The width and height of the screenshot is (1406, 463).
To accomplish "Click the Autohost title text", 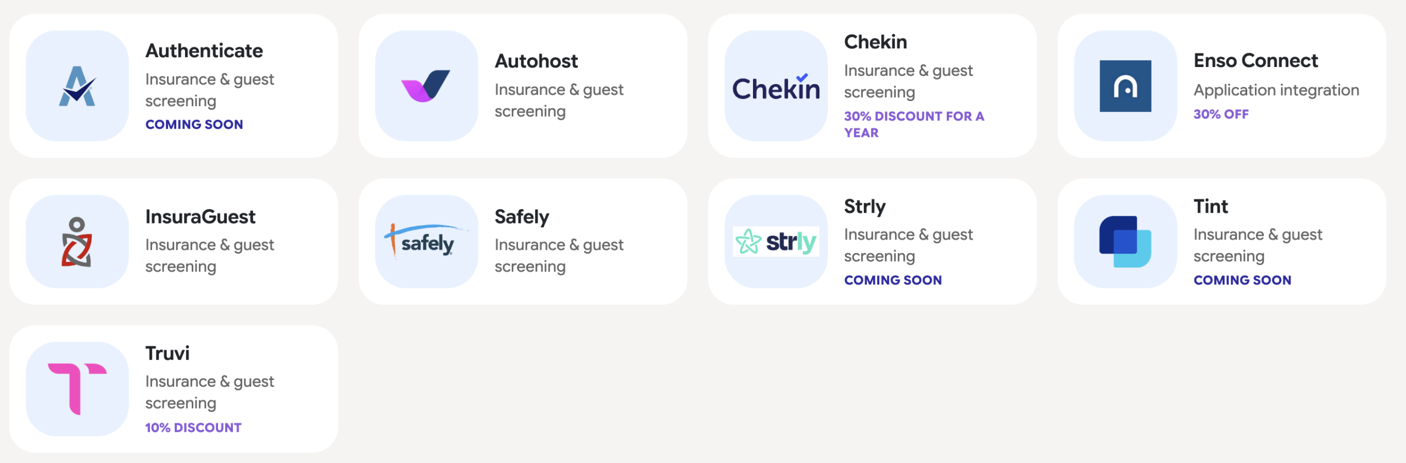I will pyautogui.click(x=537, y=61).
